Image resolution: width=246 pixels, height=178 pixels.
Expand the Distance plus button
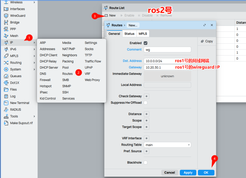146,114
